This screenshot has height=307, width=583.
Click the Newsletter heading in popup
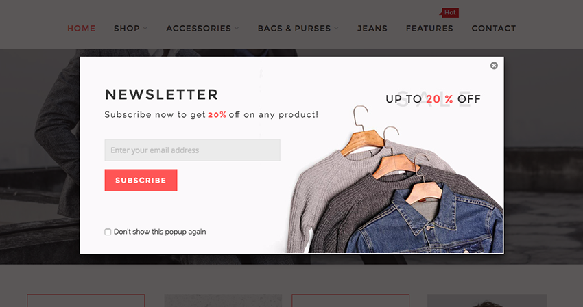(x=161, y=94)
